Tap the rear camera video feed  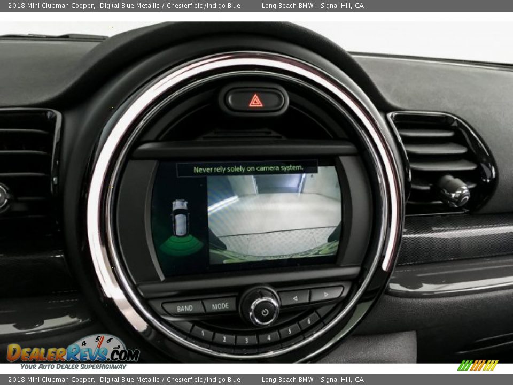274,219
